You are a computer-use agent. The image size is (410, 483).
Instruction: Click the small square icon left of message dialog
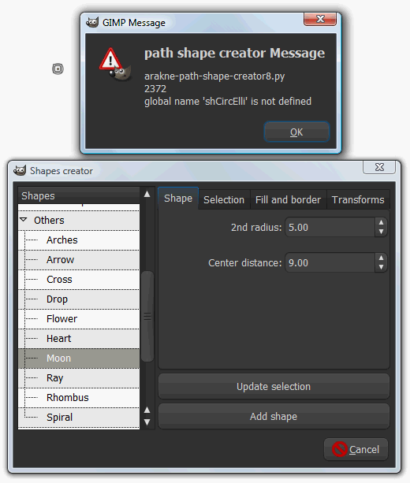tap(58, 69)
